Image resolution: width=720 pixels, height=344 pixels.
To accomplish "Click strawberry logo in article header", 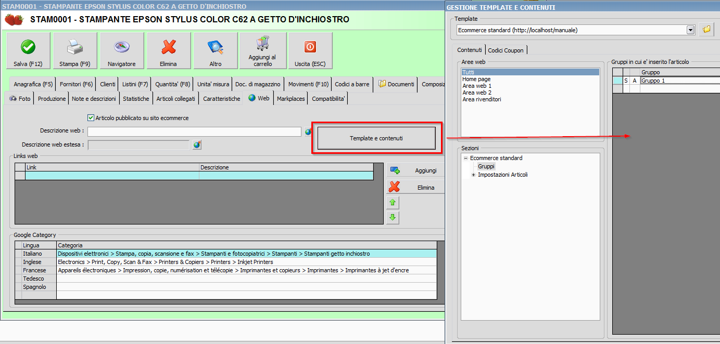I will [x=14, y=20].
